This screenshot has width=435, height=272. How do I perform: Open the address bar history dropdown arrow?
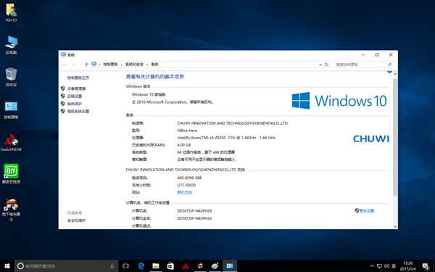click(320, 65)
